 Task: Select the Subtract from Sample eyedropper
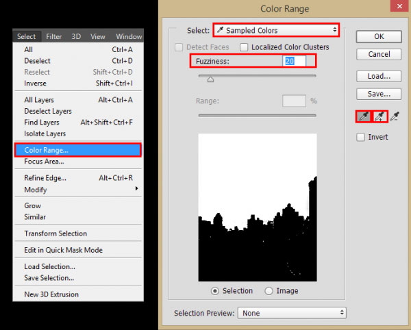coord(395,116)
